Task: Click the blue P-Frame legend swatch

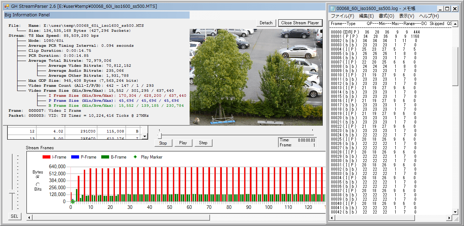Action: (75, 157)
